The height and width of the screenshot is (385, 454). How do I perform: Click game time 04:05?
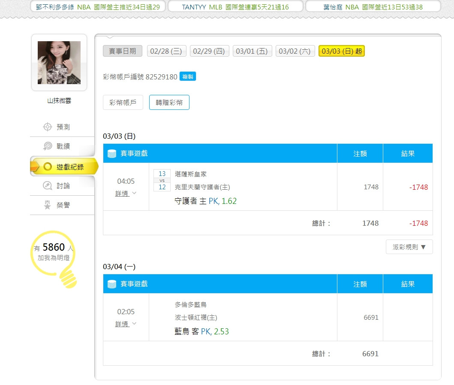pyautogui.click(x=126, y=181)
